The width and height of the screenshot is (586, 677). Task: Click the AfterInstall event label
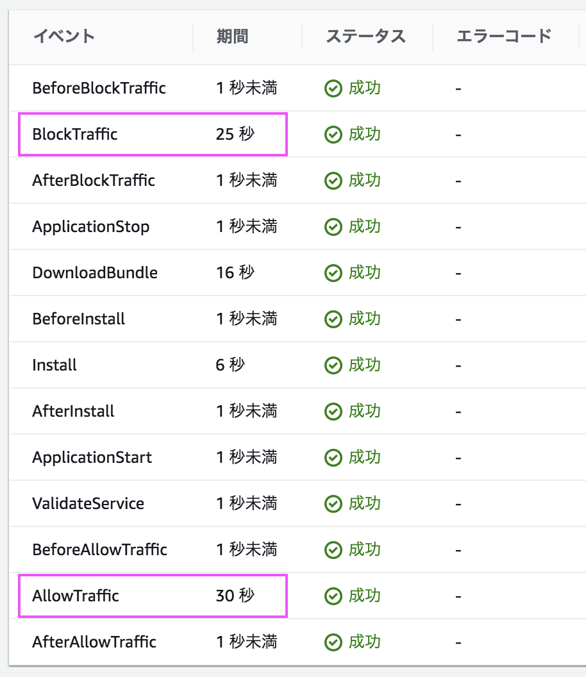(74, 412)
